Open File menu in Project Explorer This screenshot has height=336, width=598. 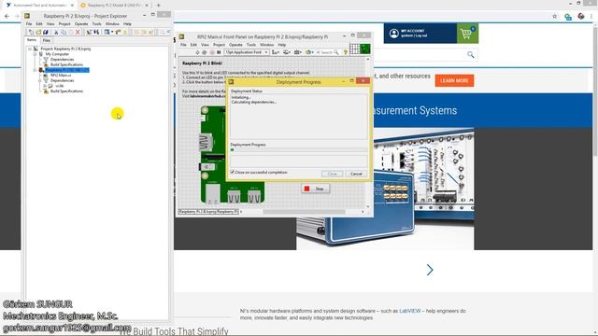[x=29, y=24]
